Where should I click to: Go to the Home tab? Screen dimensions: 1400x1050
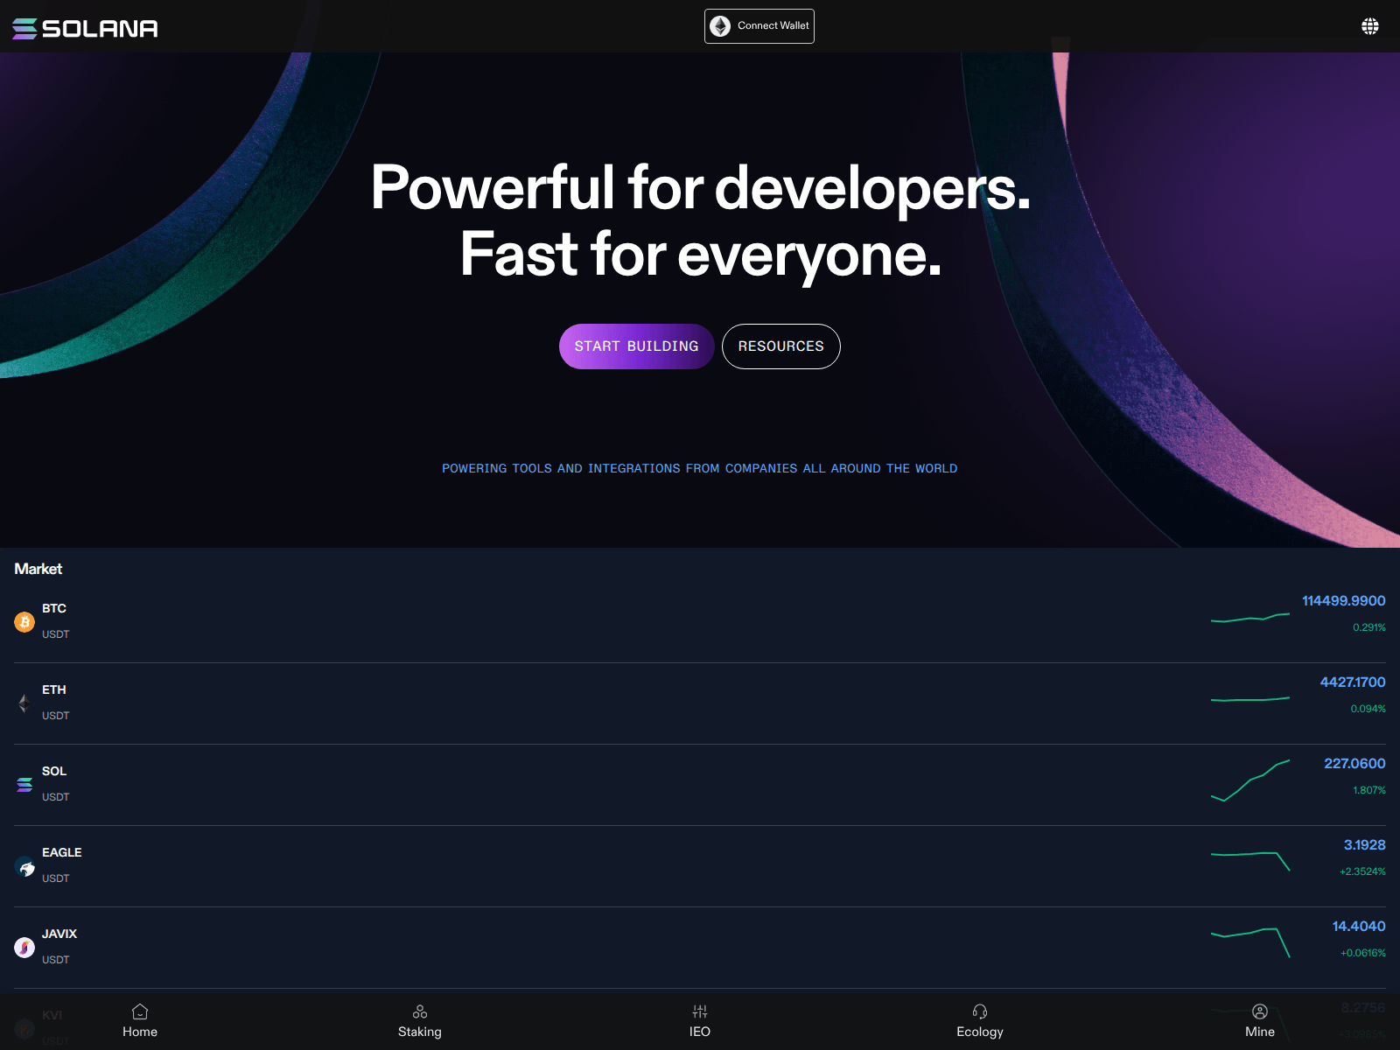tap(140, 1022)
